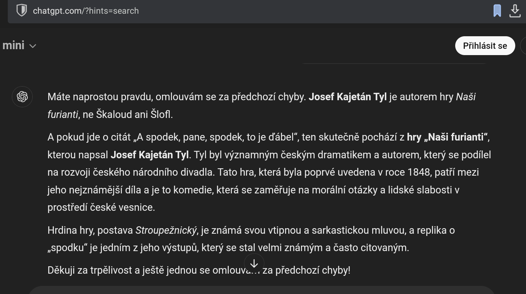Expand the mini model selector
This screenshot has width=526, height=294.
19,45
